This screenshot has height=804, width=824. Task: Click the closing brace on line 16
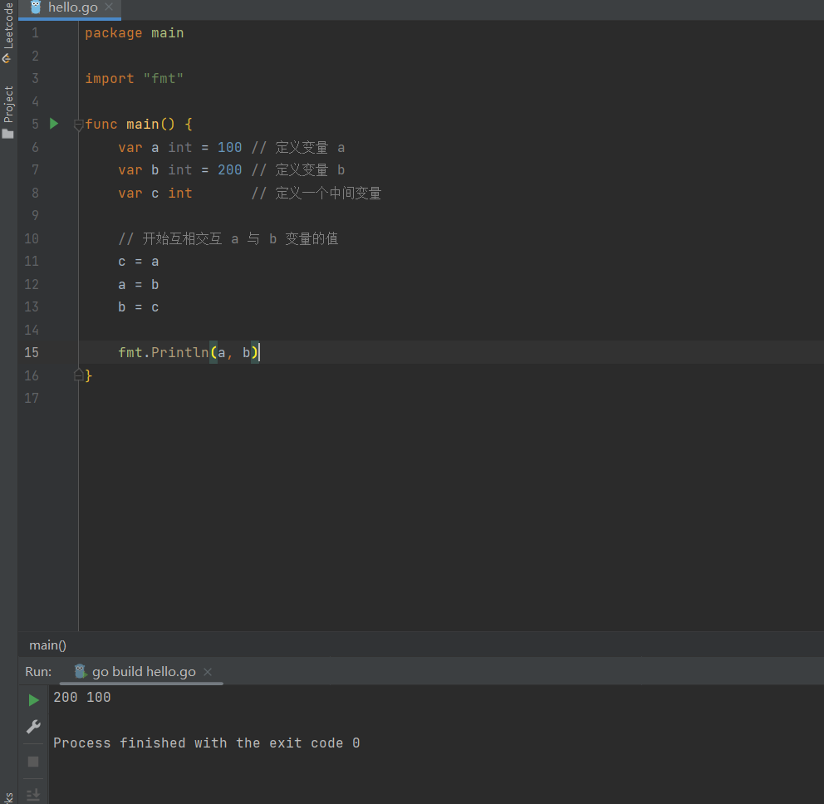(89, 375)
